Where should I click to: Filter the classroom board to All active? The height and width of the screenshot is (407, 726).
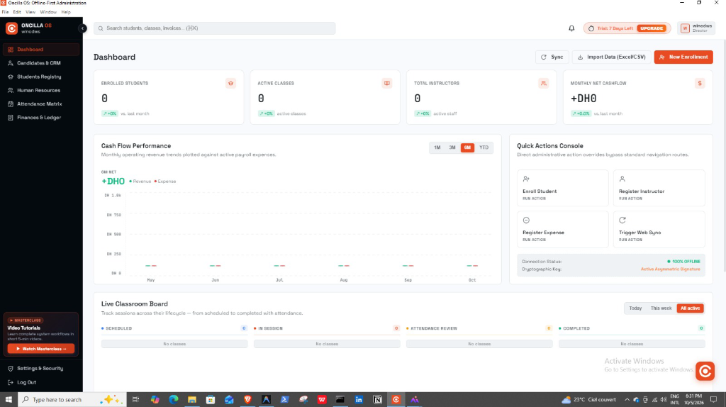point(690,308)
